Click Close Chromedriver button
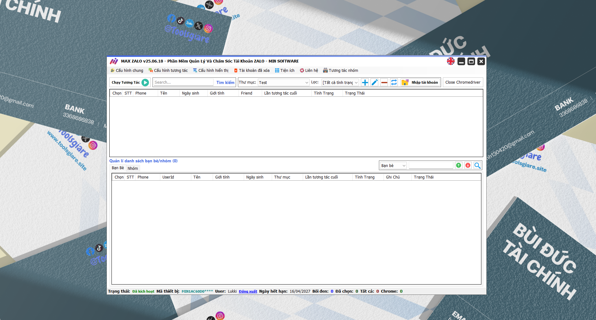Viewport: 596px width, 320px height. pyautogui.click(x=463, y=82)
